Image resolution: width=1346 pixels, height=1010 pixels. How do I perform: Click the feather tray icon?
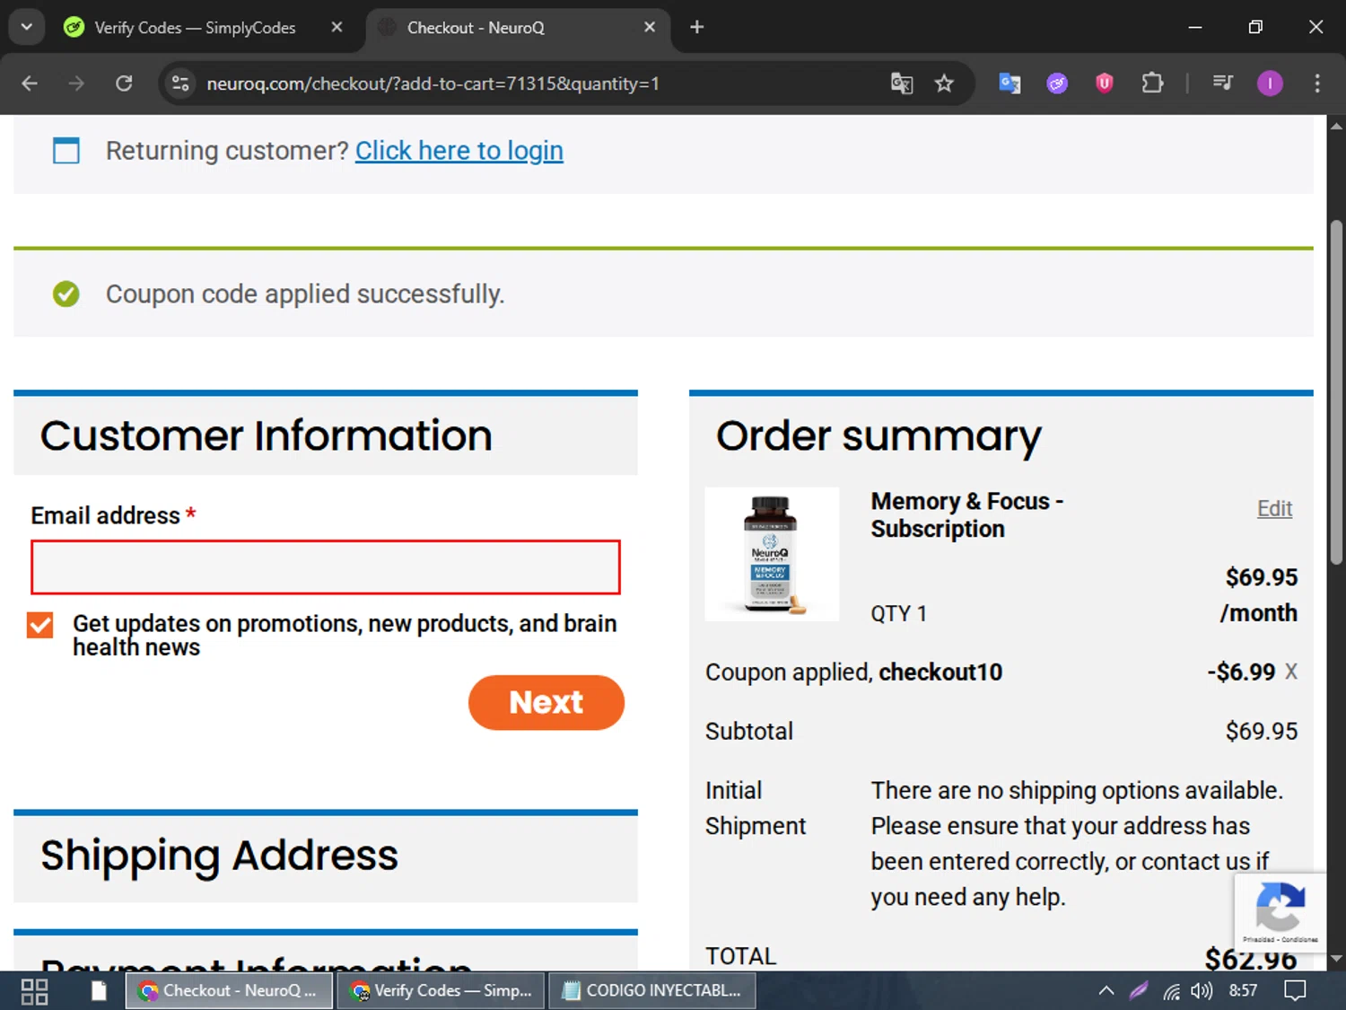pos(1139,991)
